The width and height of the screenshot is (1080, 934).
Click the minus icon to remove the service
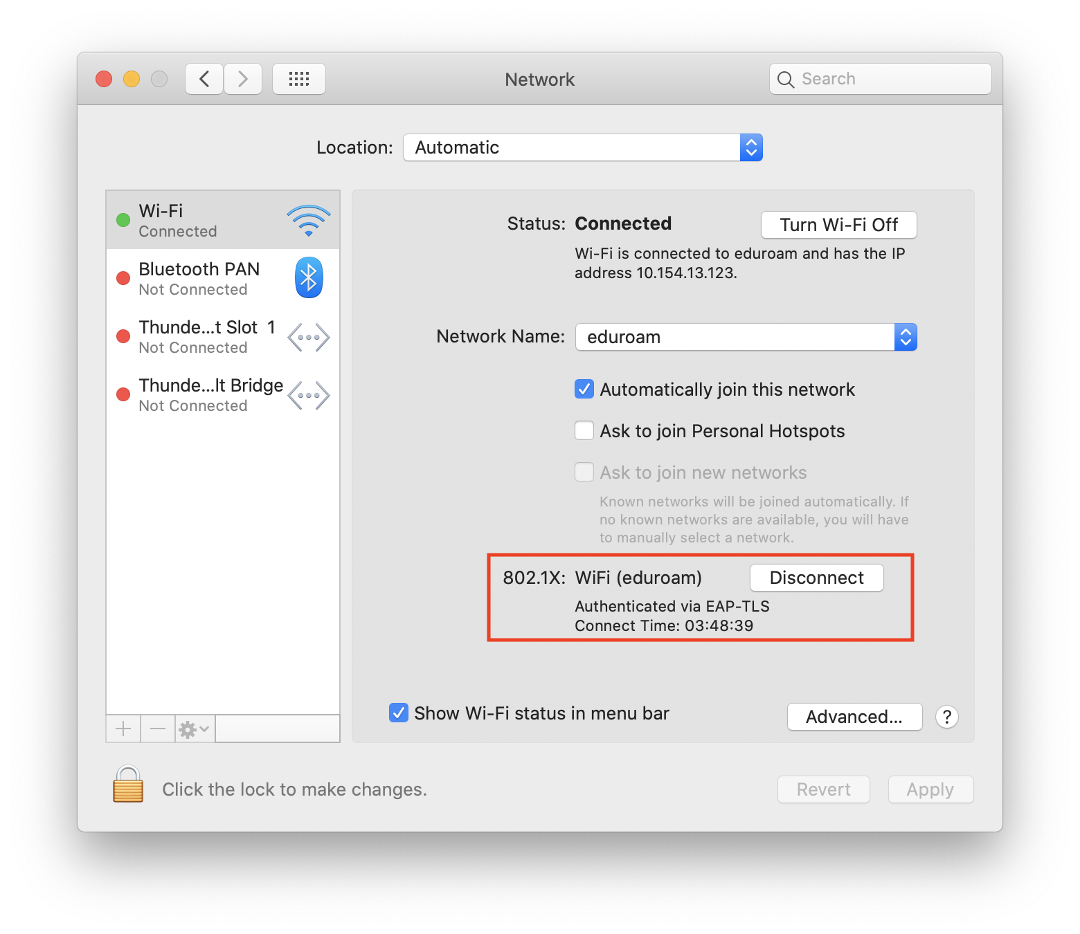coord(158,729)
